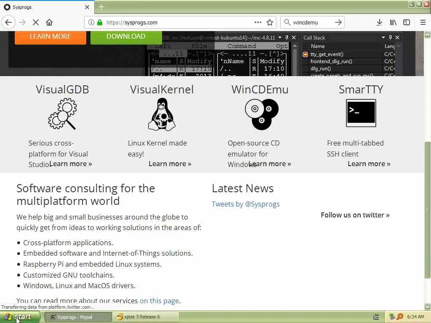Click Learn more under VisualGDB
The image size is (431, 323).
click(71, 164)
